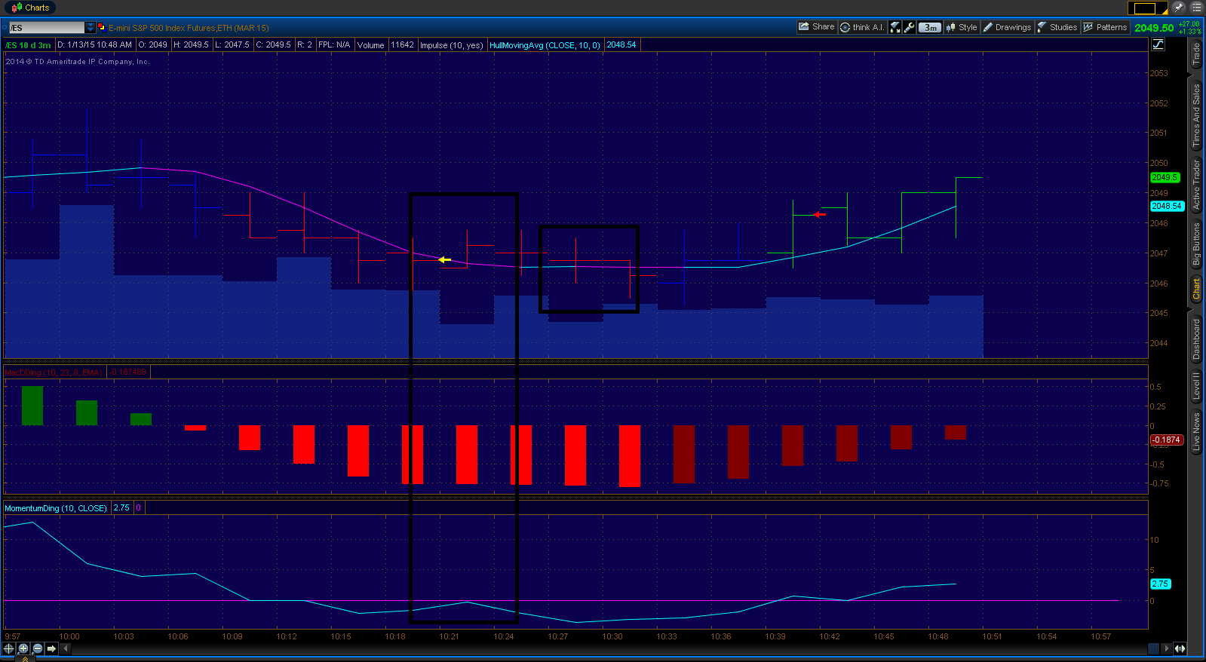Click the MacDDing (10, 23, 8, EMA) study label
Viewport: 1206px width, 662px height.
click(54, 372)
